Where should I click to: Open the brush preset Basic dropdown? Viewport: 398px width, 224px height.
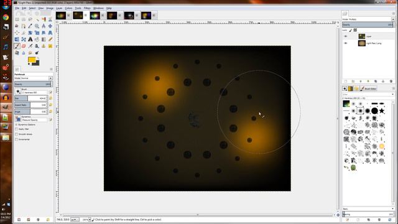pos(368,209)
